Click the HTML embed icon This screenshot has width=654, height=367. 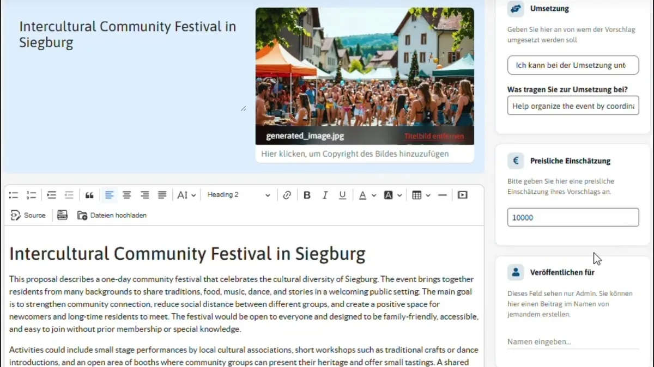coord(63,215)
